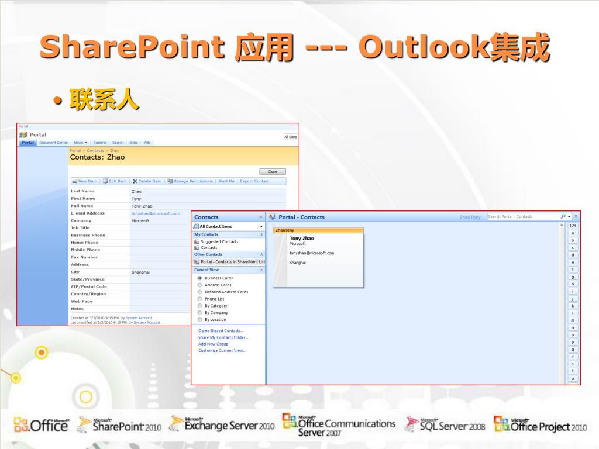Click the Export Contact link
This screenshot has width=599, height=449.
click(254, 181)
